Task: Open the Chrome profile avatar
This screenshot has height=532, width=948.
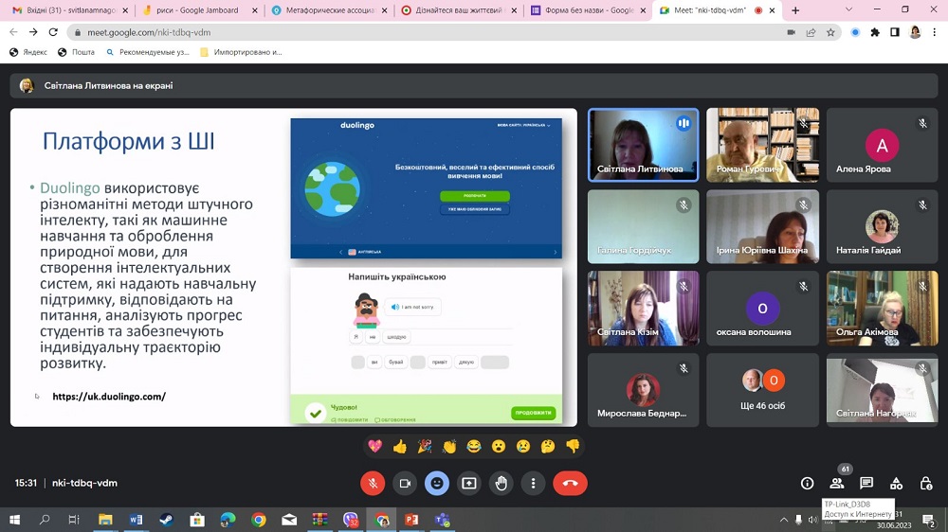Action: [915, 32]
